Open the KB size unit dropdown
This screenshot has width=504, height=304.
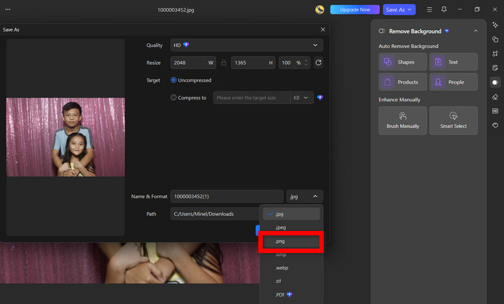point(302,98)
